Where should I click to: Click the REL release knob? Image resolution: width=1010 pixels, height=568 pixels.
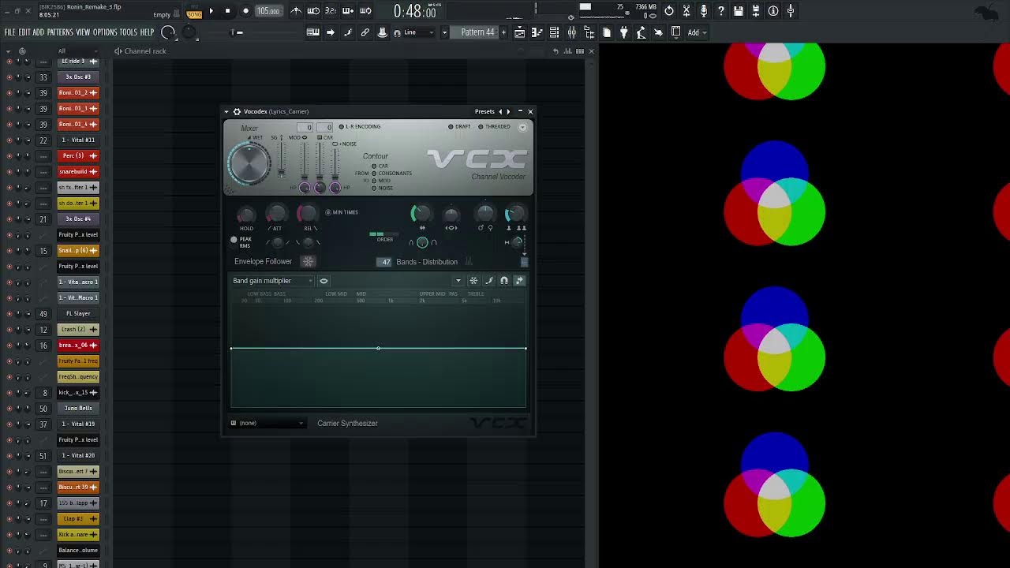point(308,214)
